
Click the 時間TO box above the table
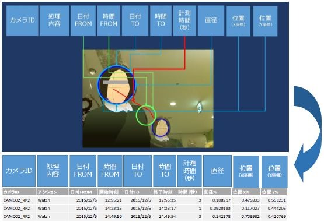pyautogui.click(x=165, y=171)
